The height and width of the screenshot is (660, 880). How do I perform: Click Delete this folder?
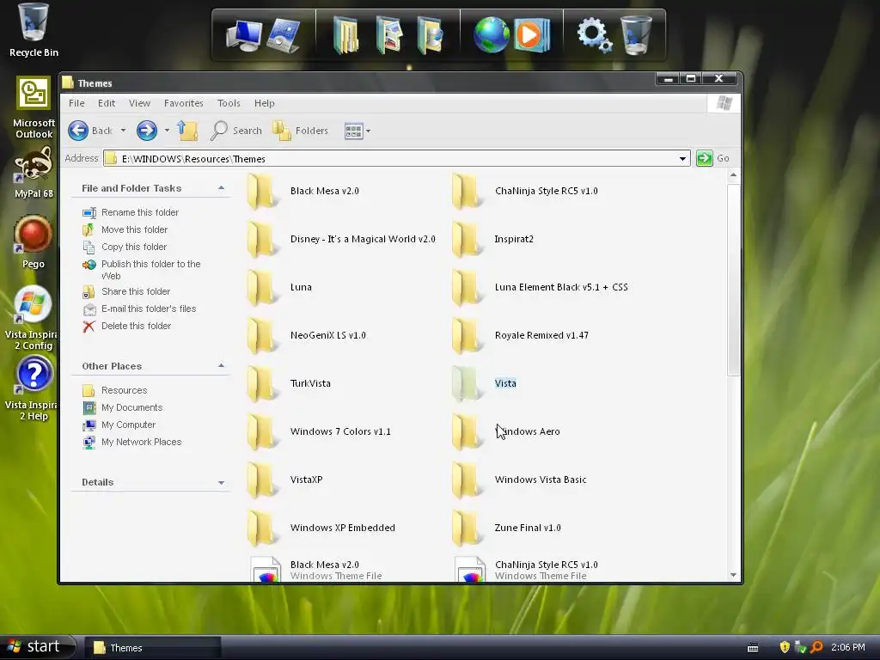(127, 326)
